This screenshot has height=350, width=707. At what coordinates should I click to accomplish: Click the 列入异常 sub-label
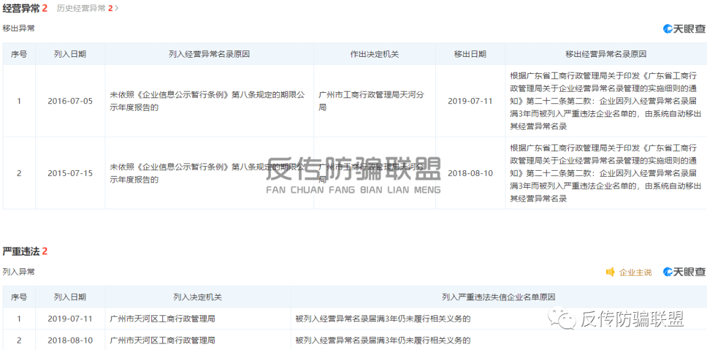pyautogui.click(x=19, y=271)
